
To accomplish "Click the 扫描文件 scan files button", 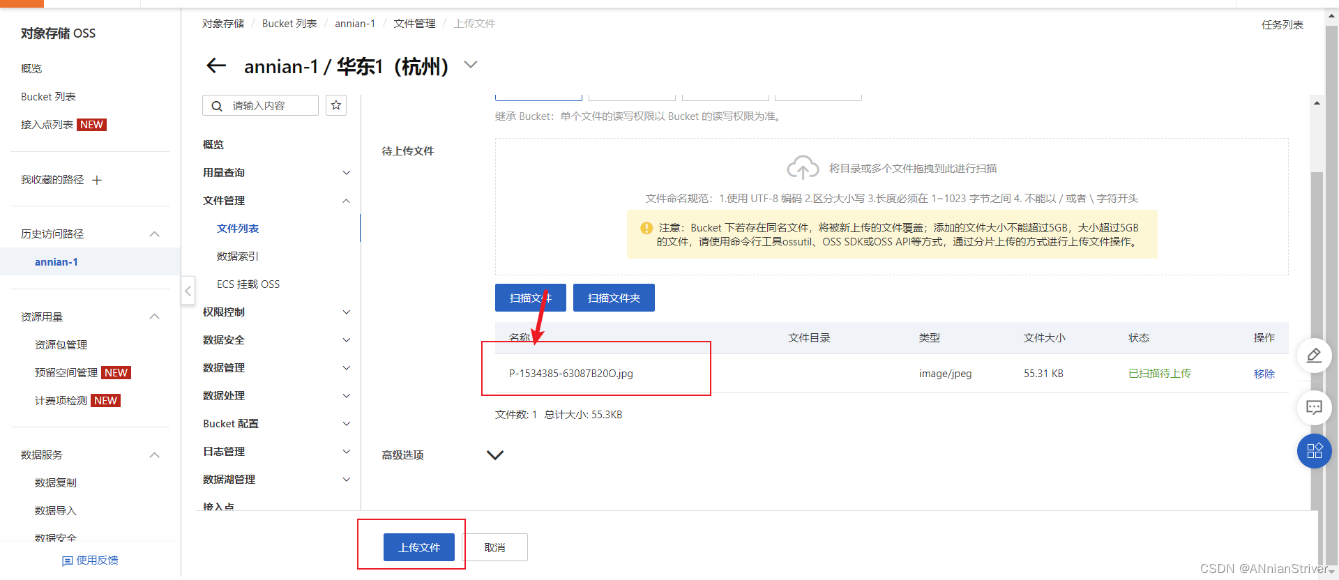I will (530, 298).
